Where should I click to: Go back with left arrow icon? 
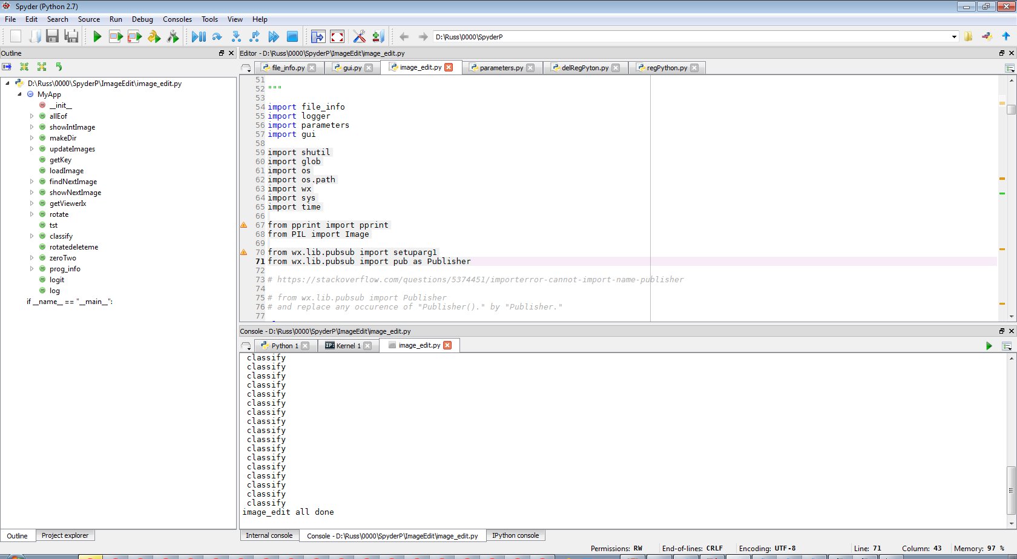tap(404, 36)
